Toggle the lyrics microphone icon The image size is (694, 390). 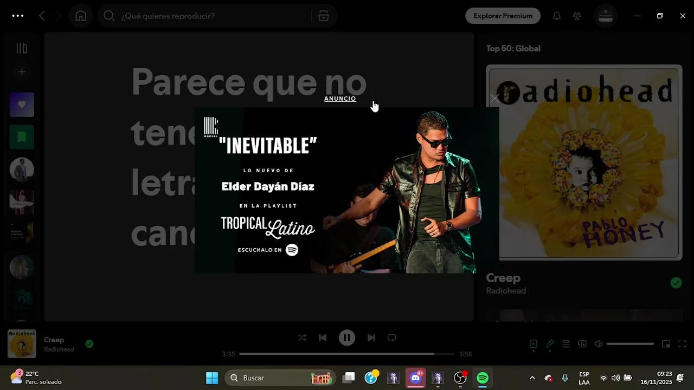click(x=550, y=344)
